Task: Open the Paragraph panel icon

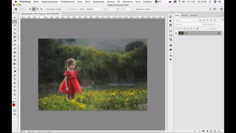Action: [170, 60]
